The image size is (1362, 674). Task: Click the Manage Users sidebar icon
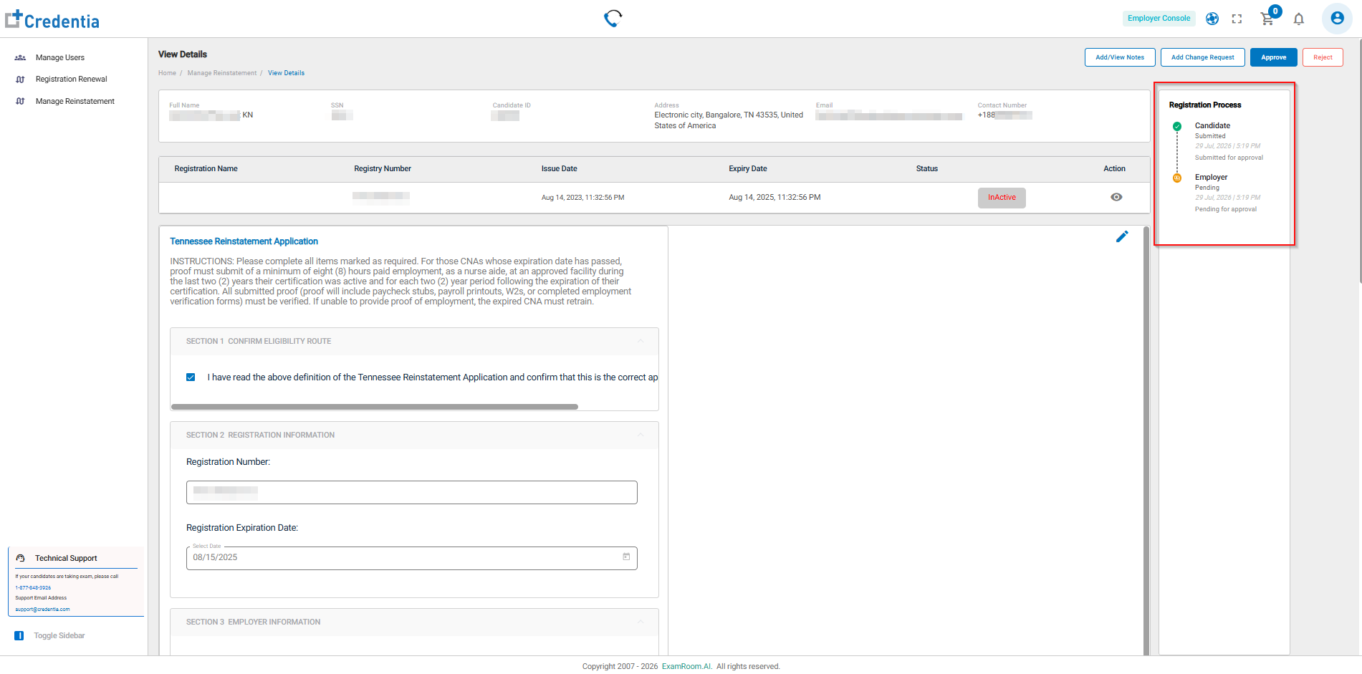coord(20,57)
